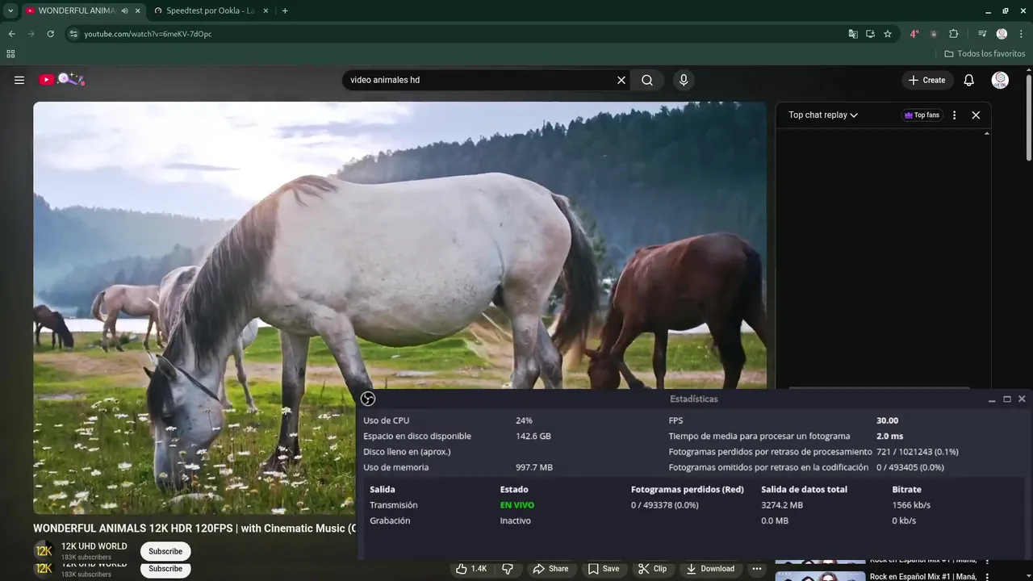Expand the tab search dropdown arrow
The image size is (1033, 581).
click(x=10, y=10)
